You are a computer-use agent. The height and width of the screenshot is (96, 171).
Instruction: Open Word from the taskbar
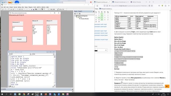pos(15,94)
